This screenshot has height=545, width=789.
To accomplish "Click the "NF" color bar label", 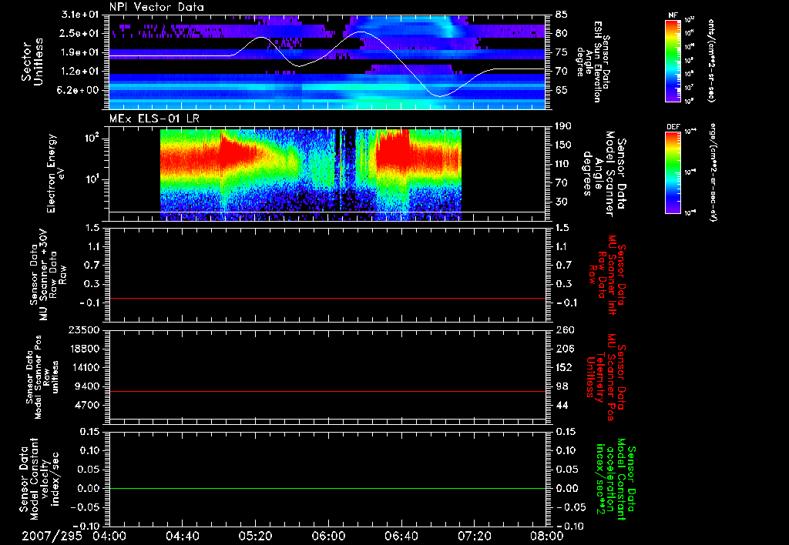I will pyautogui.click(x=673, y=15).
